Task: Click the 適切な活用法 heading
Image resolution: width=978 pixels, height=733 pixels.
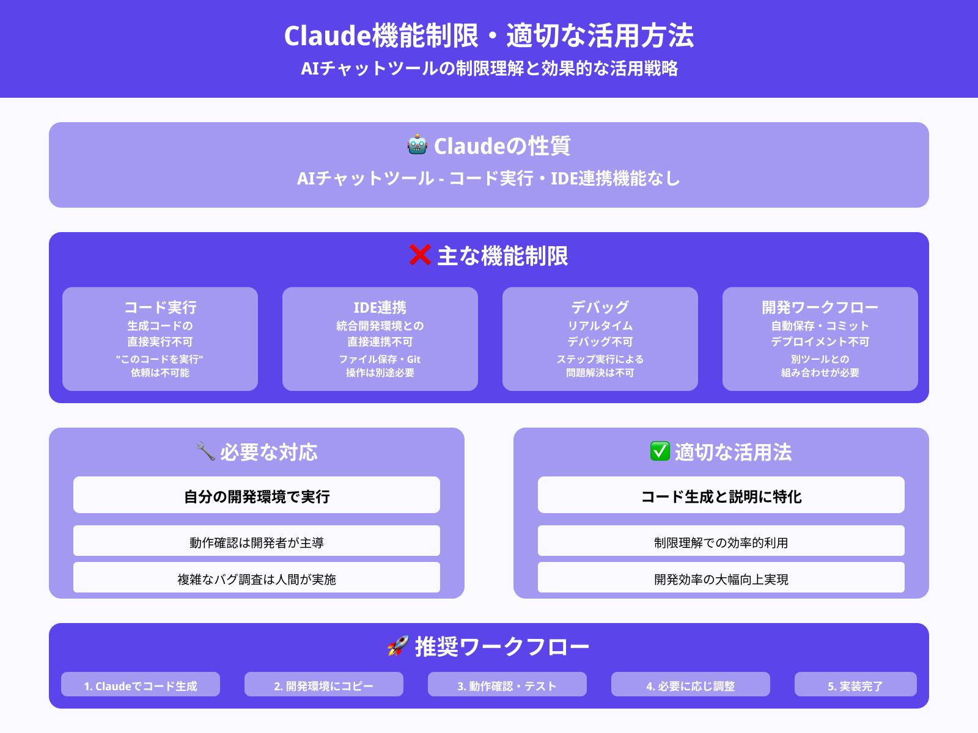Action: click(733, 452)
